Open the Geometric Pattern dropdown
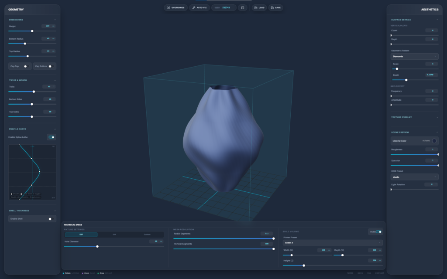 pyautogui.click(x=414, y=56)
